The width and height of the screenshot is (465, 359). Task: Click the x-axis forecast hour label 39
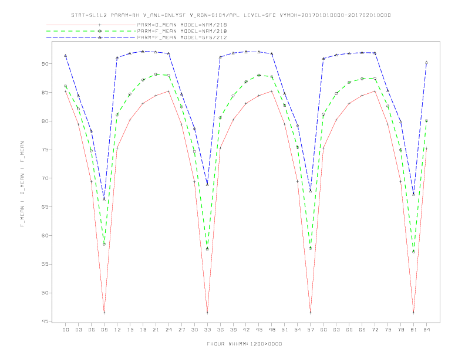click(233, 330)
